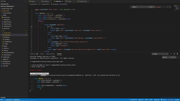Image resolution: width=180 pixels, height=101 pixels.
Task: Close the AddTask.js editor tab
Action: tap(62, 1)
